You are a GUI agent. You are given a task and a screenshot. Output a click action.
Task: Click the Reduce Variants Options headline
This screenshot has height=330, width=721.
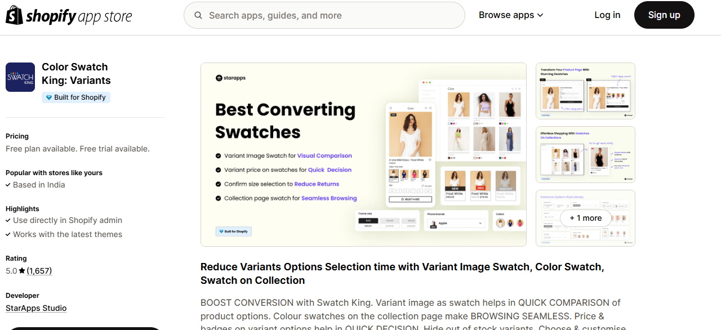point(402,274)
